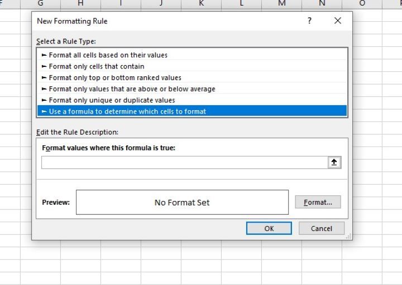Close the New Formatting Rule dialog
Viewport: 402px width, 285px height.
(x=337, y=21)
